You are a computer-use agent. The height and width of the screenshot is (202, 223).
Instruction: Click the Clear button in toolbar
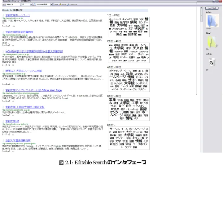(56, 4)
